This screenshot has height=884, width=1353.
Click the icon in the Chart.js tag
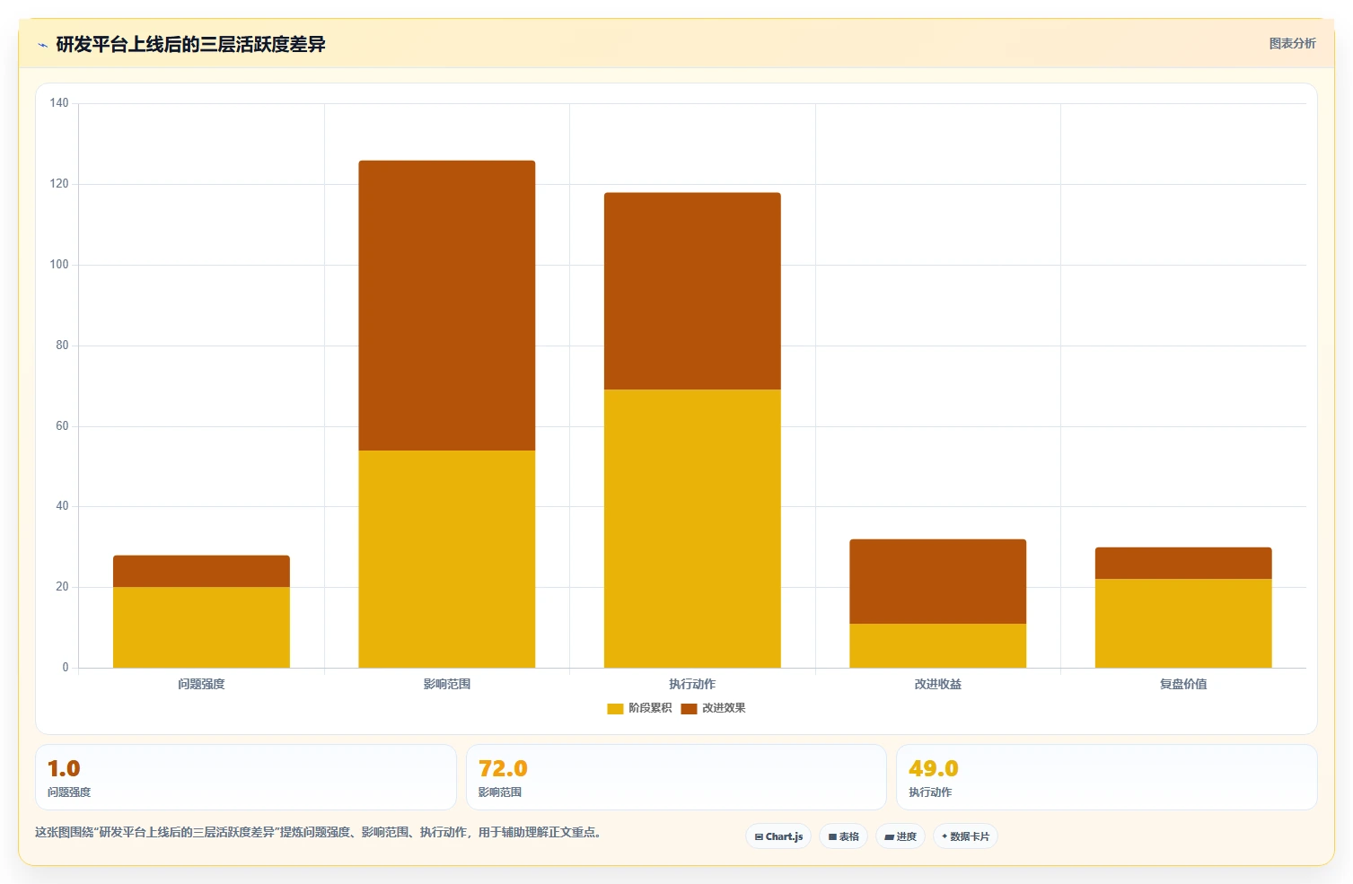pos(759,836)
